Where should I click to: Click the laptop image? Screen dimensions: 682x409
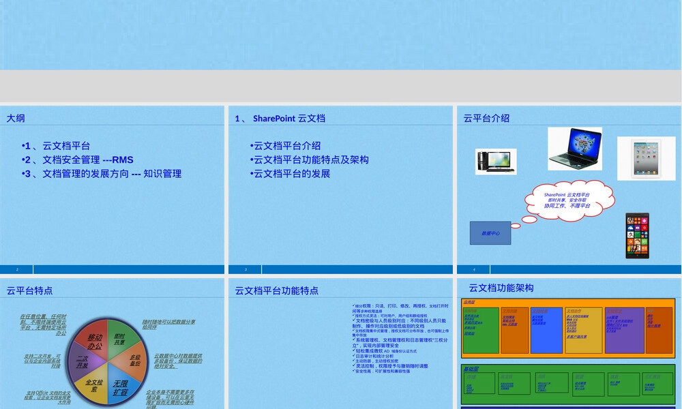point(575,149)
